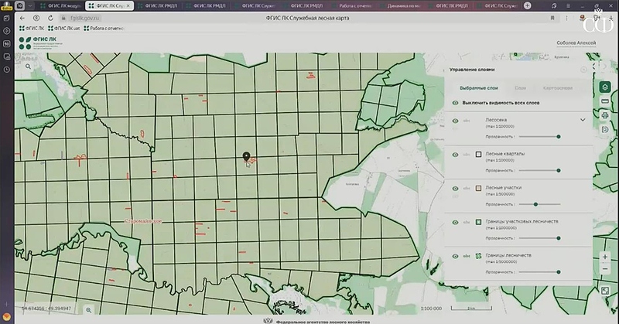Click Выключить видимость всех слоев
Screen dimensions: 619x324
[500, 103]
